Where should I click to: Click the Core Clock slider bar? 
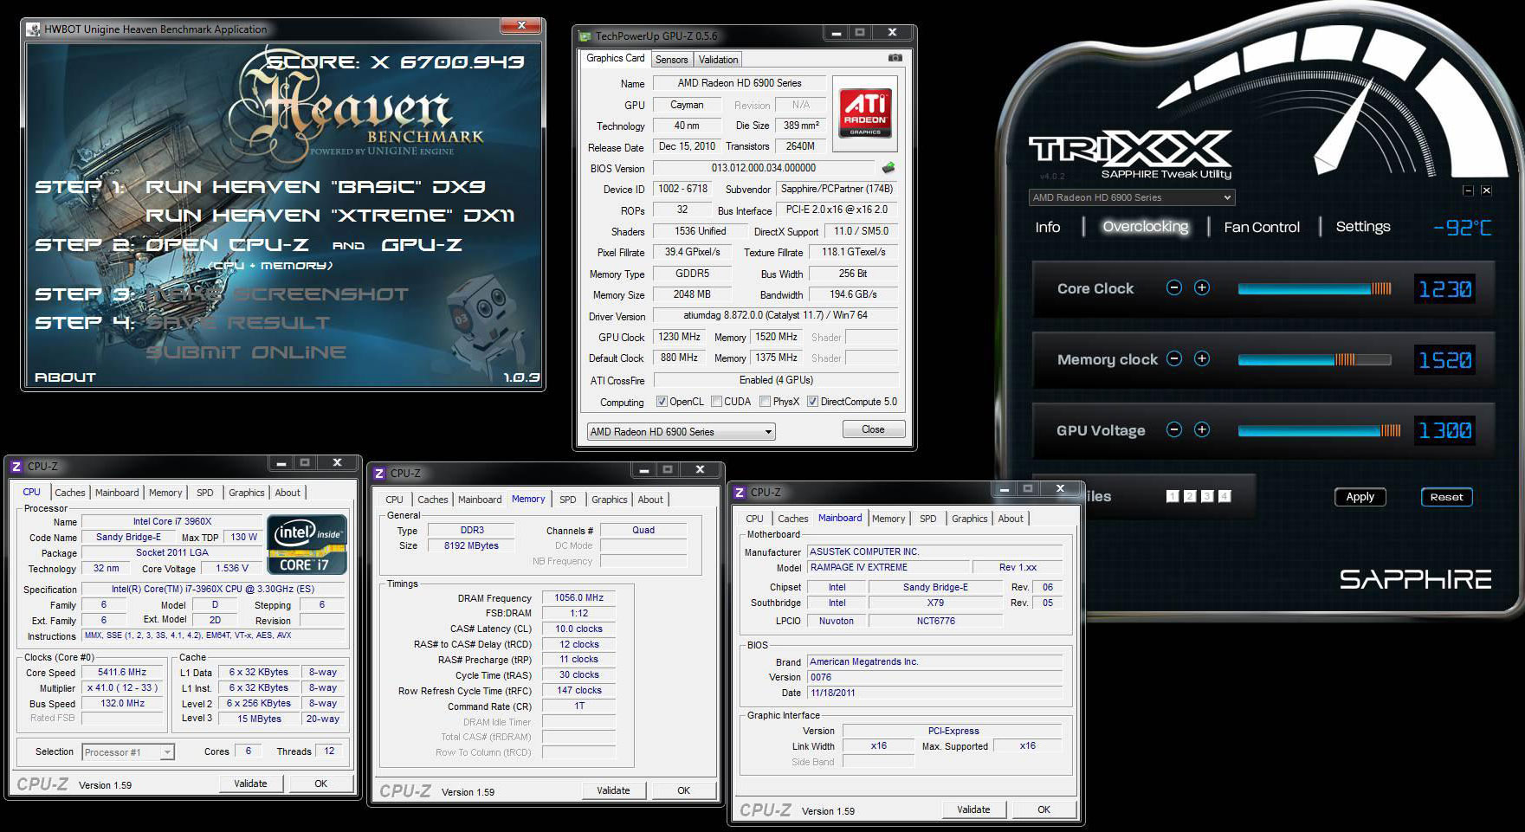[1315, 288]
